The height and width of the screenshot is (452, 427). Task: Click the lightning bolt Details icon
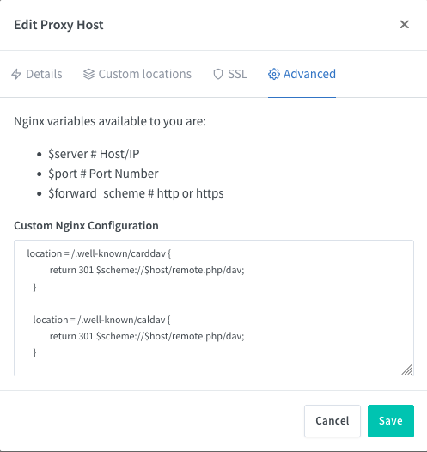click(x=16, y=74)
